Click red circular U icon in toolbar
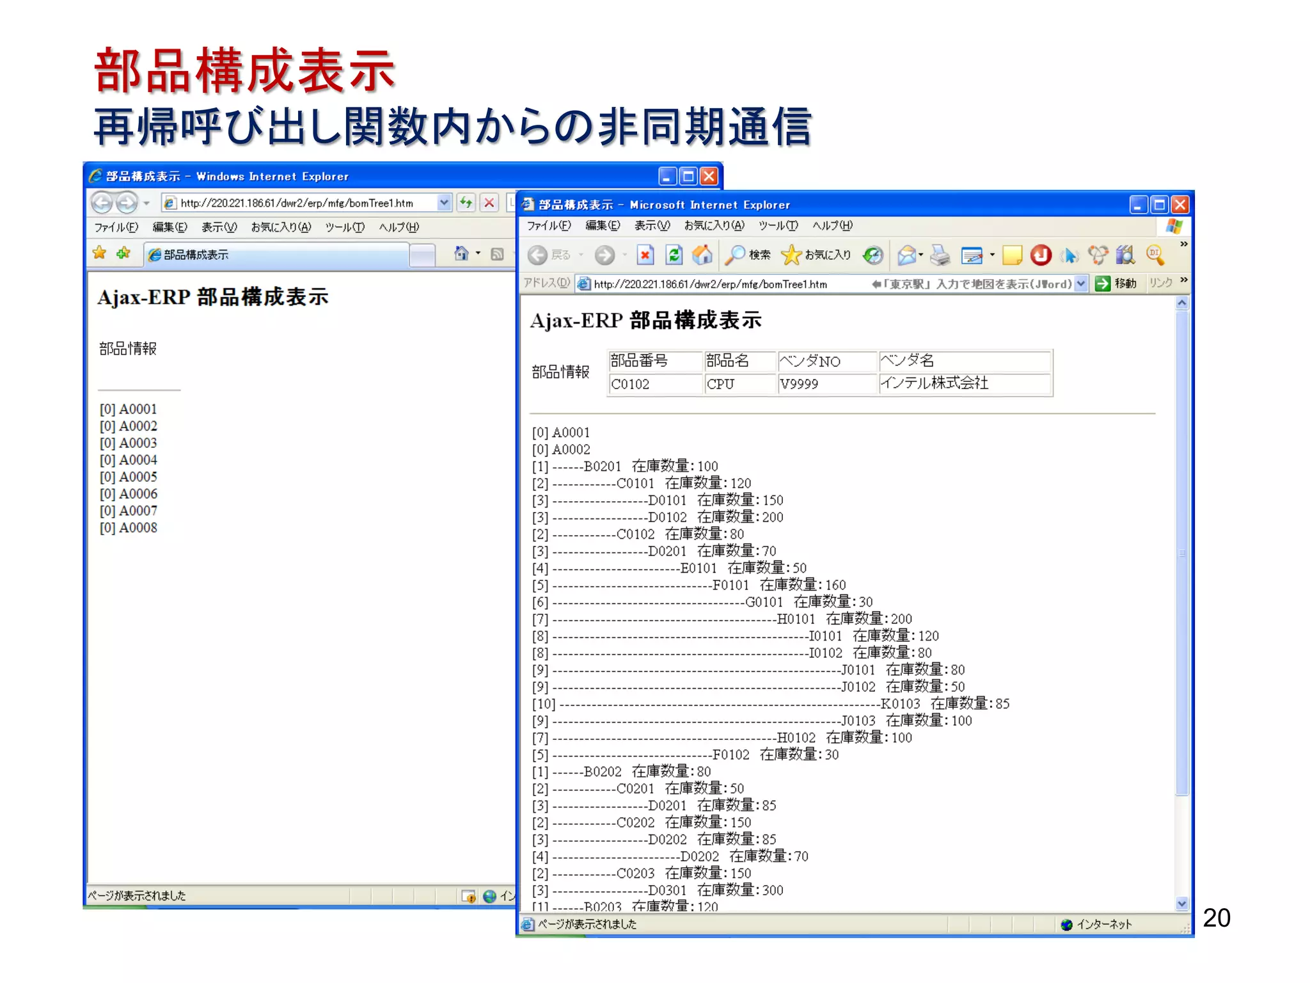This screenshot has width=1310, height=983. tap(1041, 255)
